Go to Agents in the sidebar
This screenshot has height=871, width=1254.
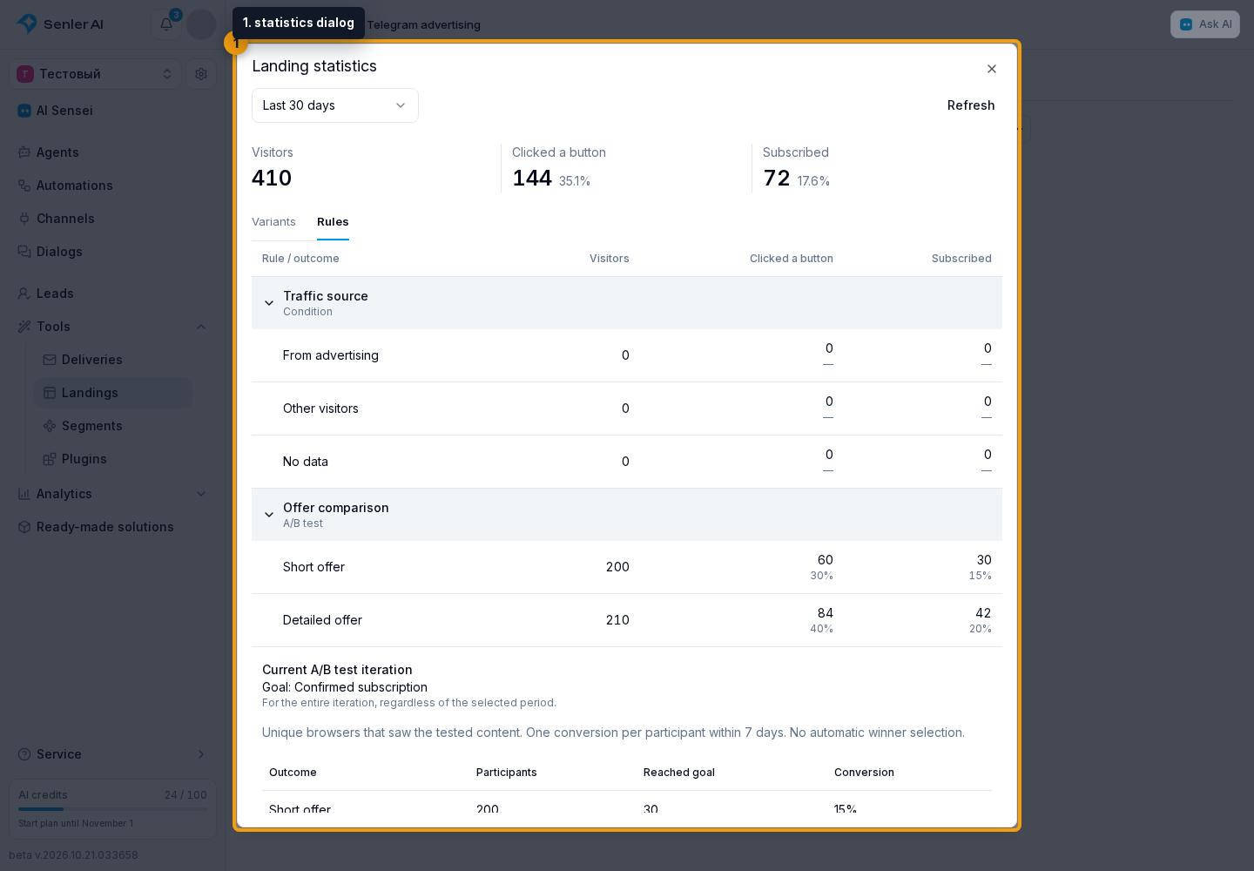[x=57, y=152]
